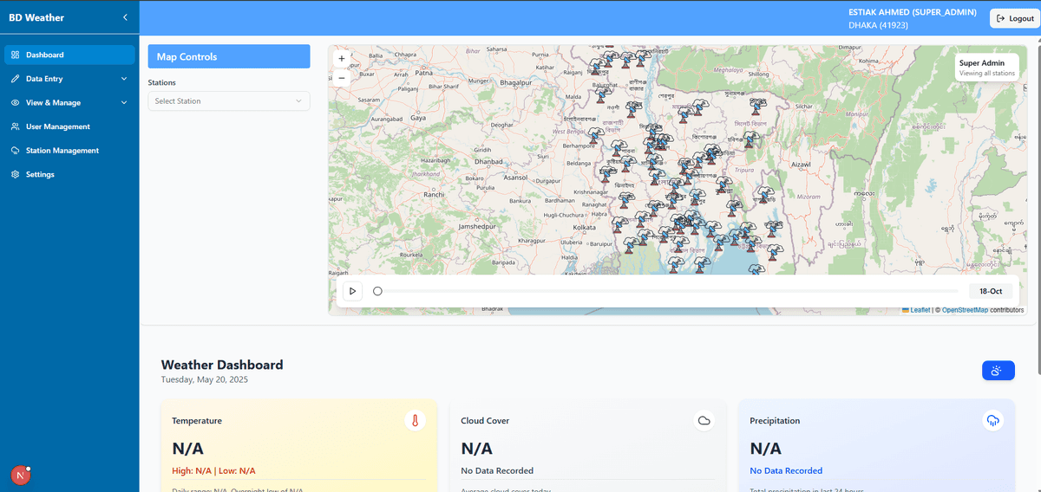The image size is (1041, 492).
Task: Click the Logout button
Action: 1014,18
